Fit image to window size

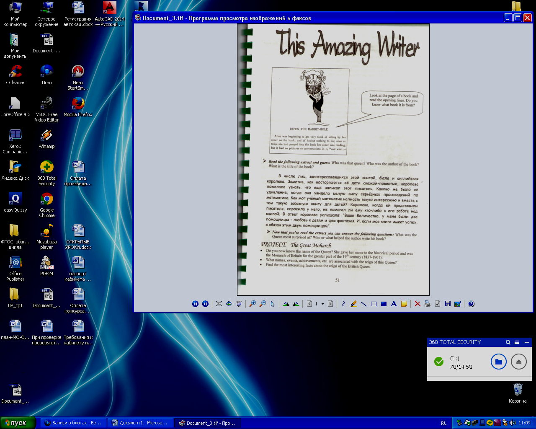(219, 304)
